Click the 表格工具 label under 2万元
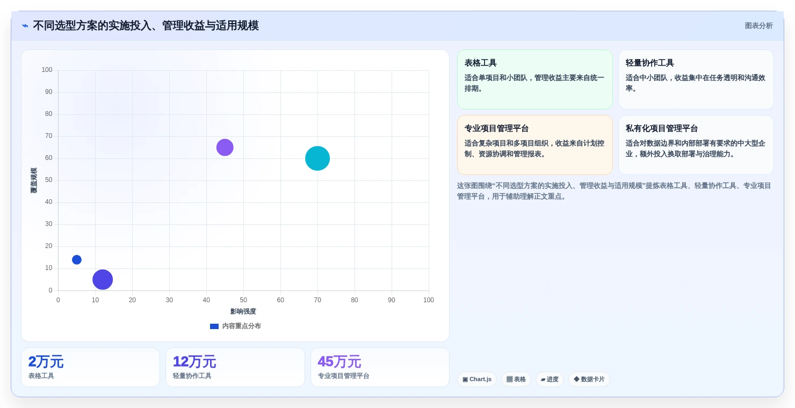 point(41,376)
